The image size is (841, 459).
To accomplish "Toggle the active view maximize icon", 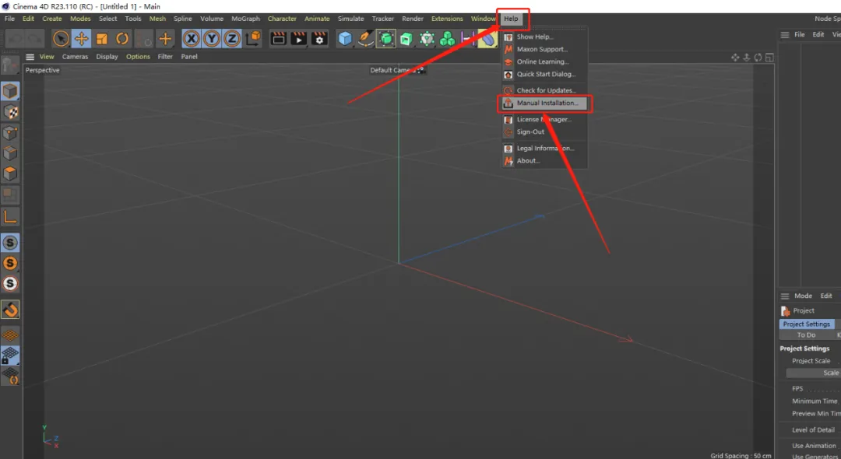I will pyautogui.click(x=769, y=58).
